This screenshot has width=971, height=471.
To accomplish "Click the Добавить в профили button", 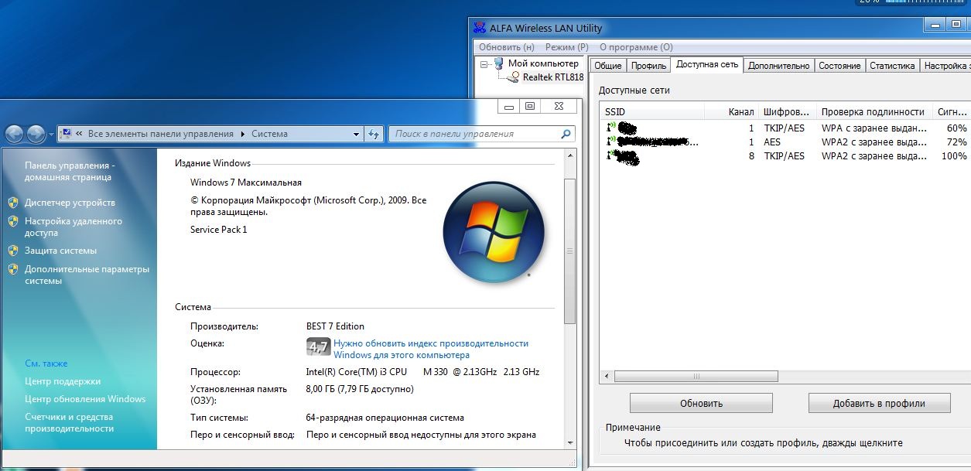I will tap(880, 403).
